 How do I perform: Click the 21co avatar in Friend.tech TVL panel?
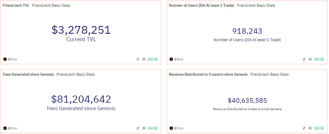pos(5,59)
